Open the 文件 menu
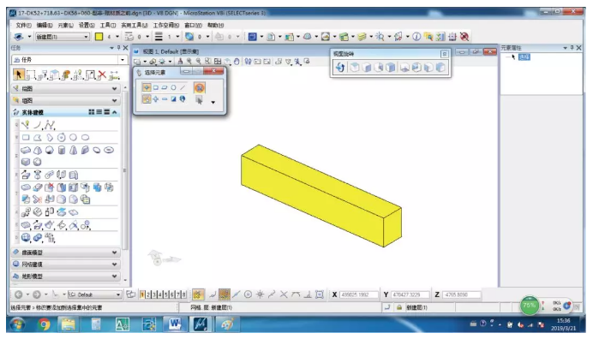This screenshot has height=339, width=599. click(24, 25)
